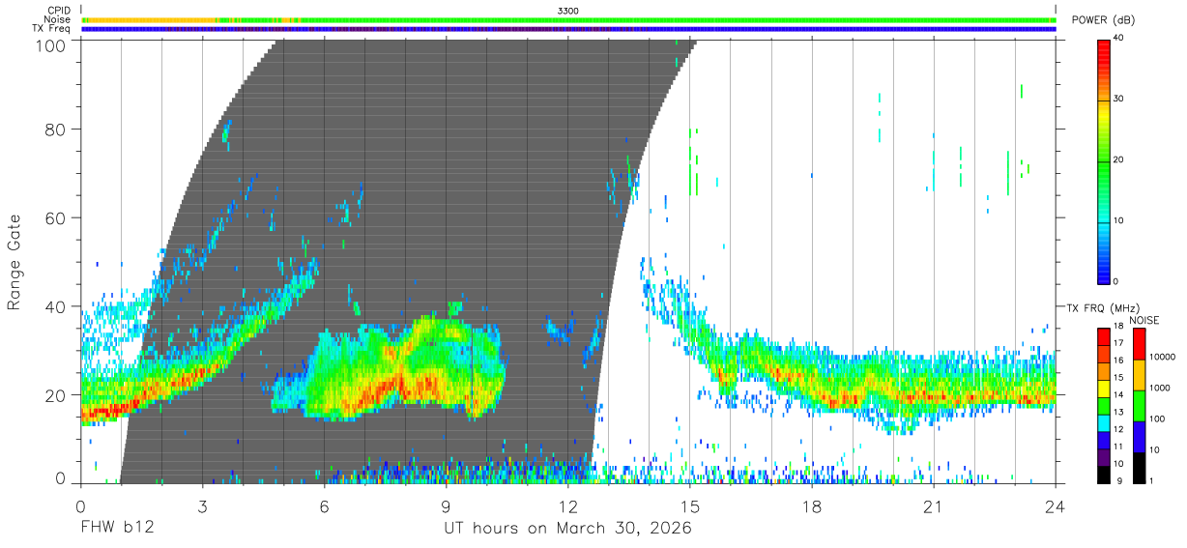Click the 12 tick label on time axis

pyautogui.click(x=567, y=505)
